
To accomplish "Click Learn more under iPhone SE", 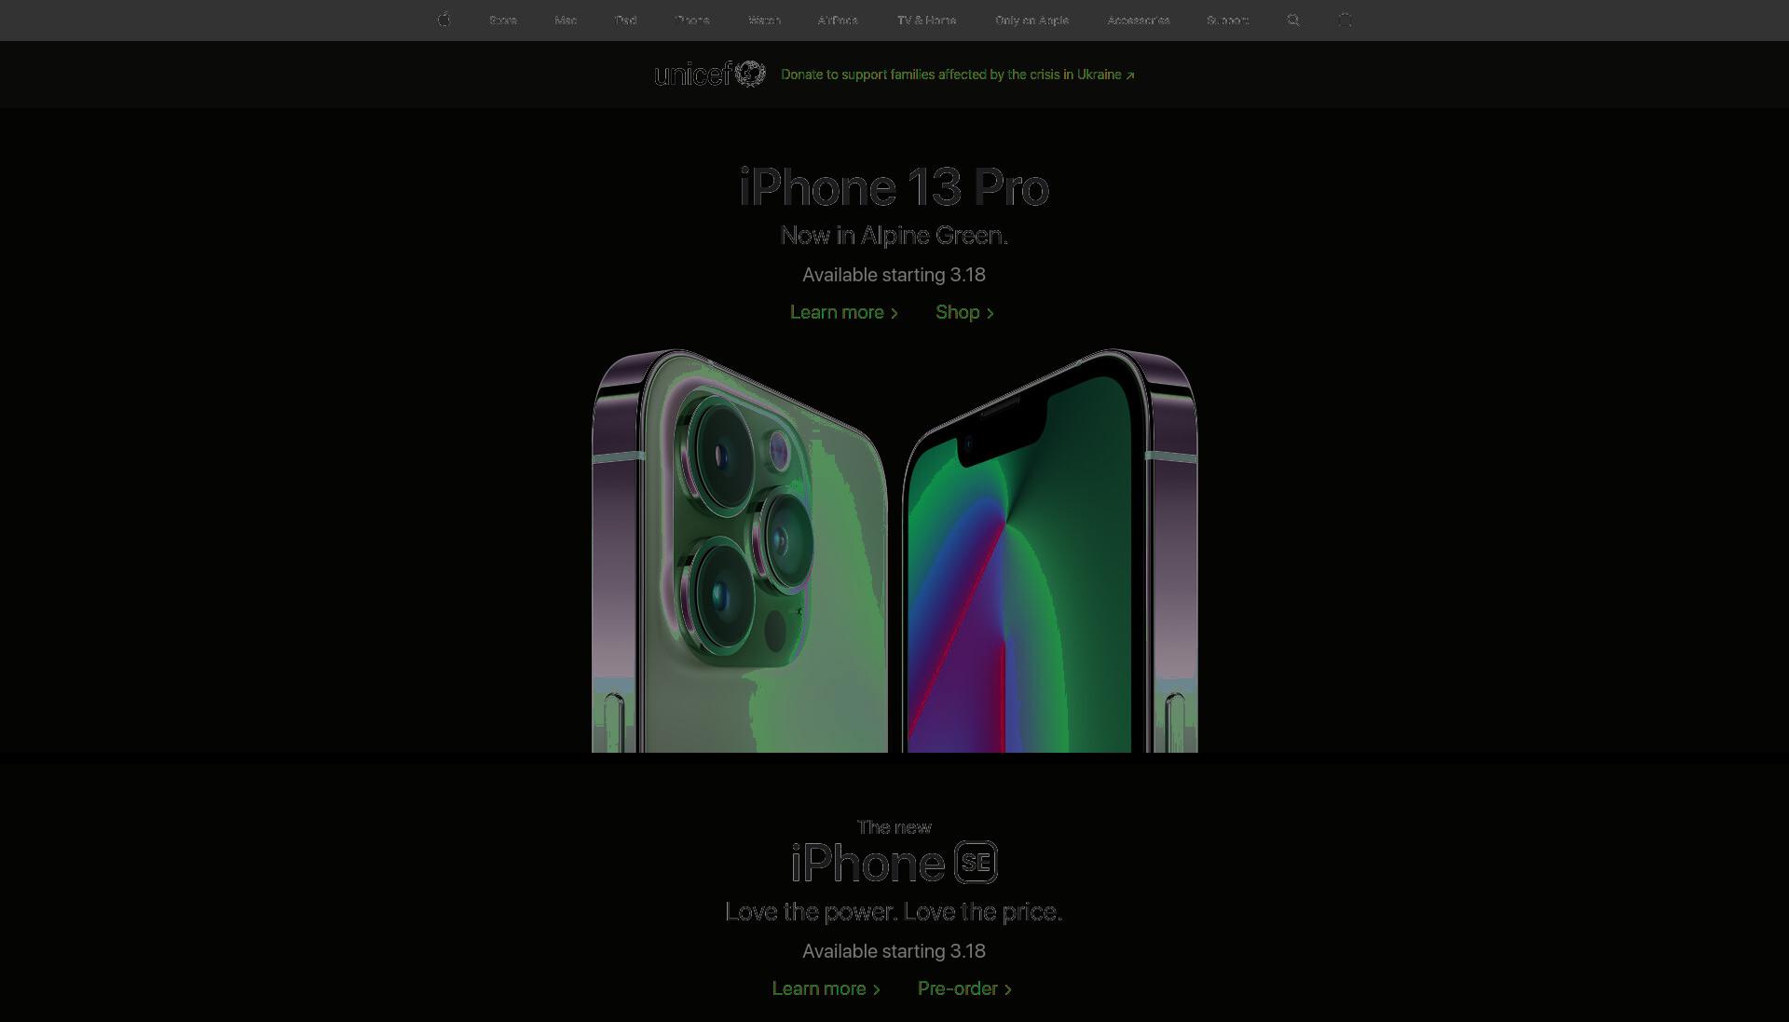I will pos(826,988).
